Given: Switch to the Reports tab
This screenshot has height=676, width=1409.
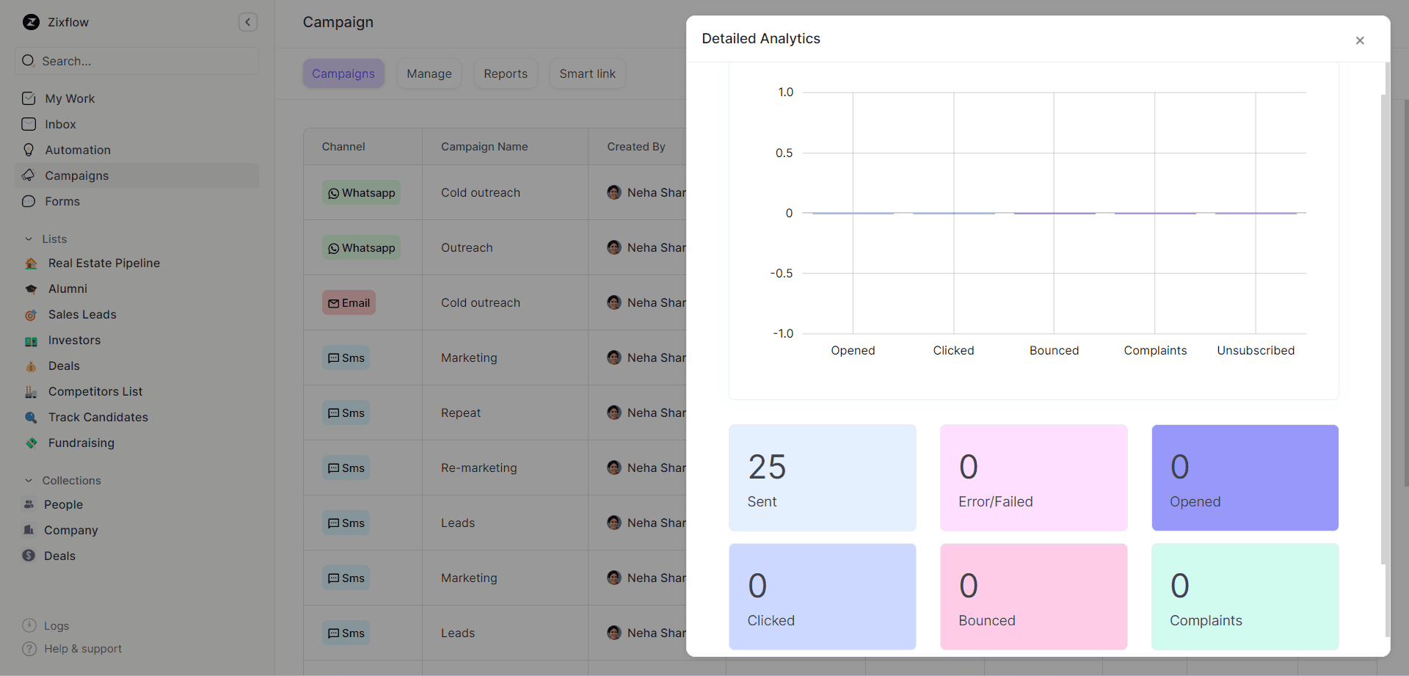Looking at the screenshot, I should pos(506,73).
